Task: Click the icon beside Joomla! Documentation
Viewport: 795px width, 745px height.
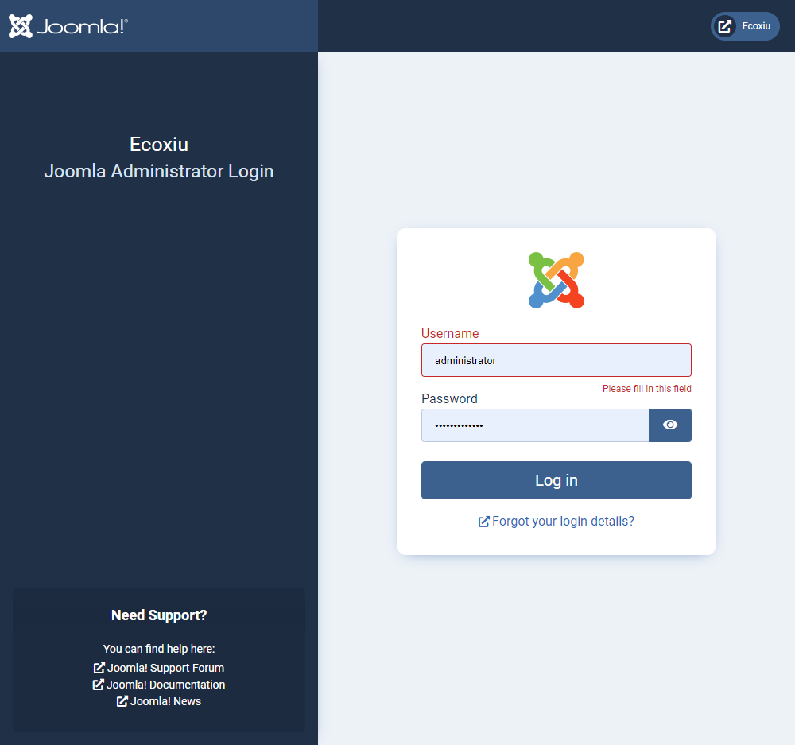Action: [99, 685]
